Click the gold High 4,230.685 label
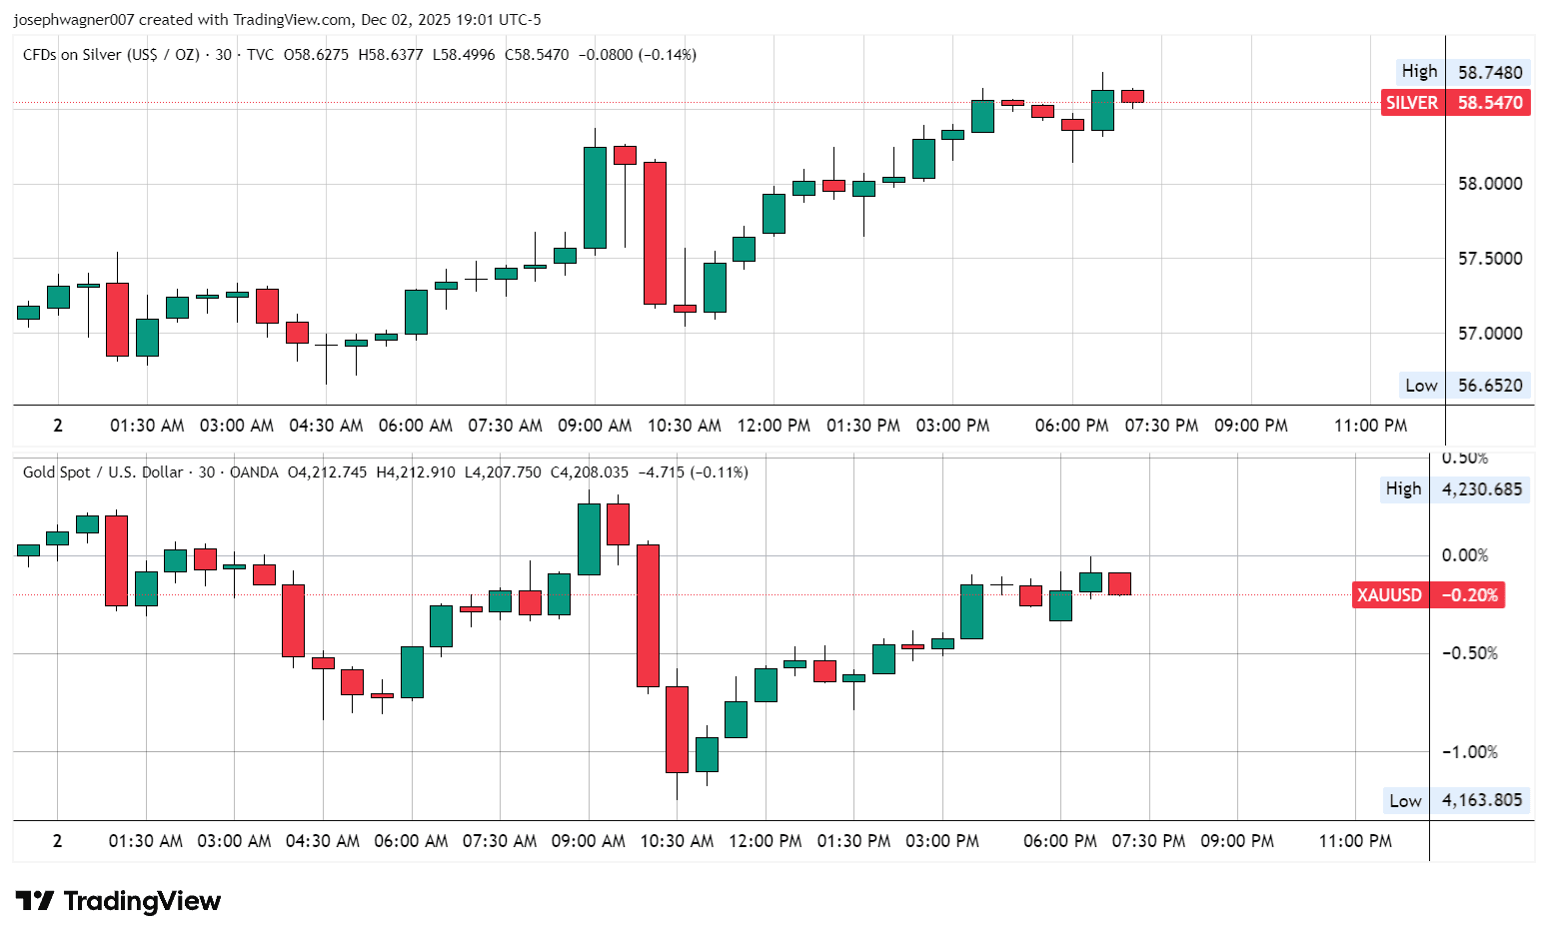Viewport: 1548px width, 940px height. (x=1455, y=489)
